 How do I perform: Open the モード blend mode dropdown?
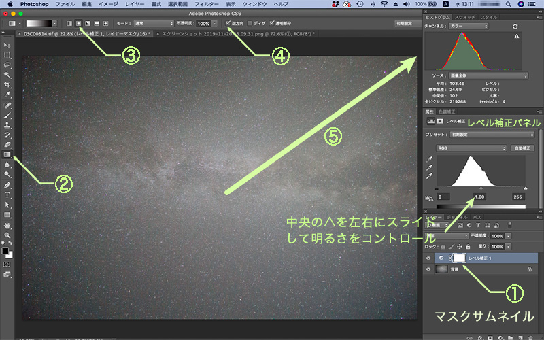(154, 23)
